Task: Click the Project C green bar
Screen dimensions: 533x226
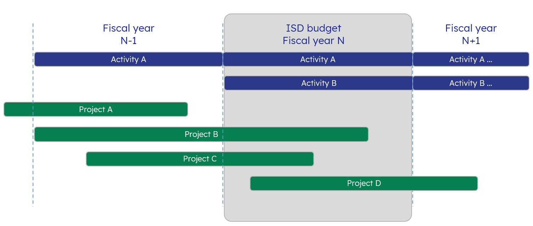Action: tap(200, 159)
